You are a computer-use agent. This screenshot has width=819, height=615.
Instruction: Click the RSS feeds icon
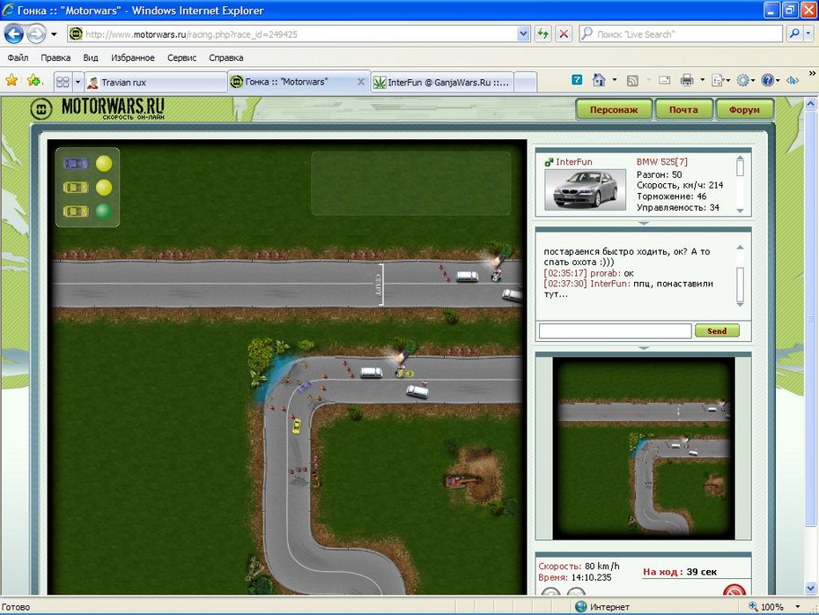click(632, 80)
